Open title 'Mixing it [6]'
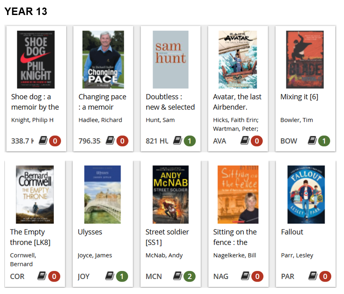344x294 pixels. coord(299,97)
